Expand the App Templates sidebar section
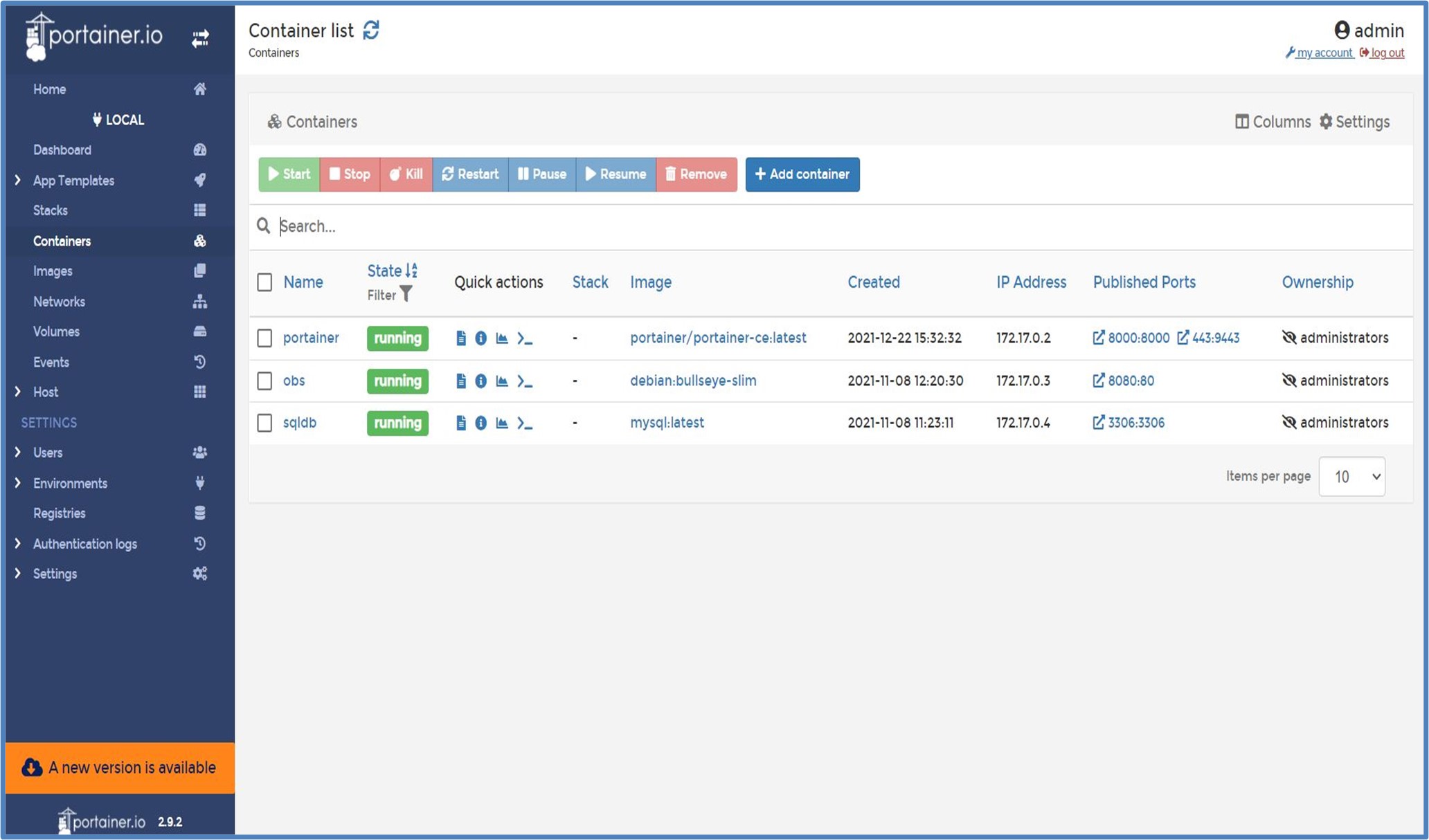The height and width of the screenshot is (840, 1429). coord(18,181)
